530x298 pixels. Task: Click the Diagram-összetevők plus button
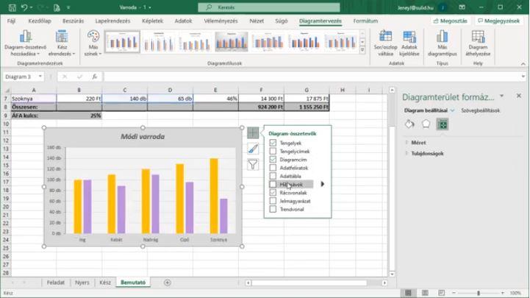coord(253,133)
